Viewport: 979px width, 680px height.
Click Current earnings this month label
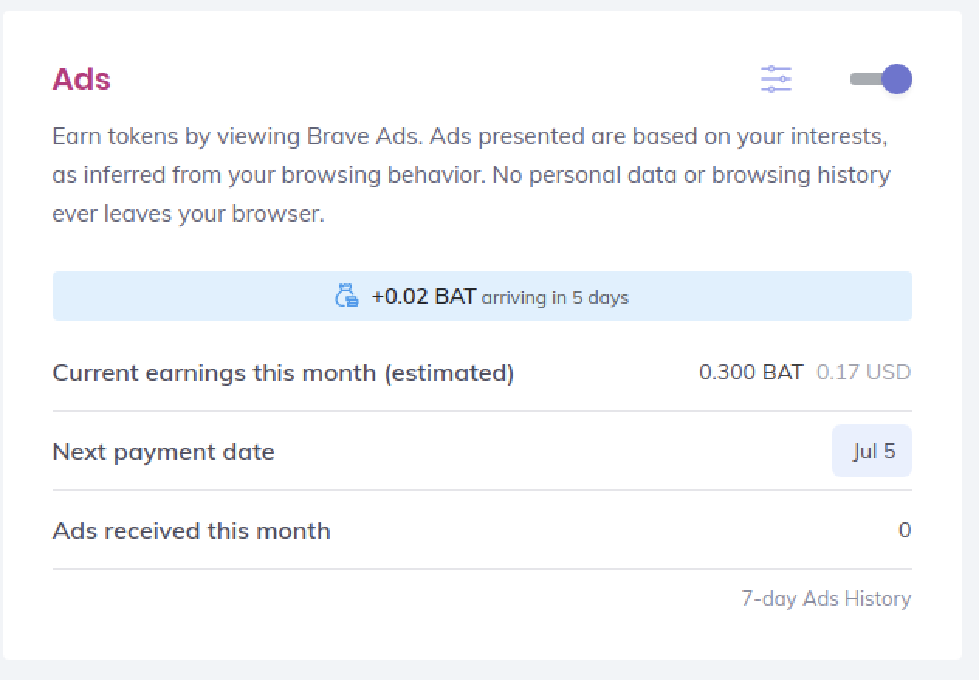click(283, 373)
